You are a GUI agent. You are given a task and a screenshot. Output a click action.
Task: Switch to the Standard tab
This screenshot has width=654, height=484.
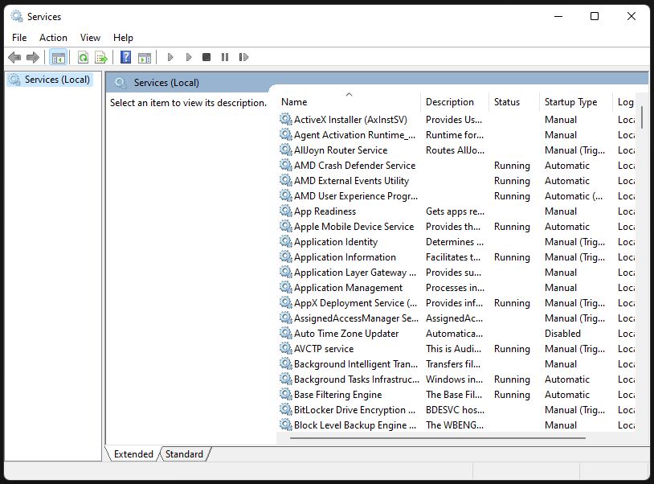tap(185, 454)
